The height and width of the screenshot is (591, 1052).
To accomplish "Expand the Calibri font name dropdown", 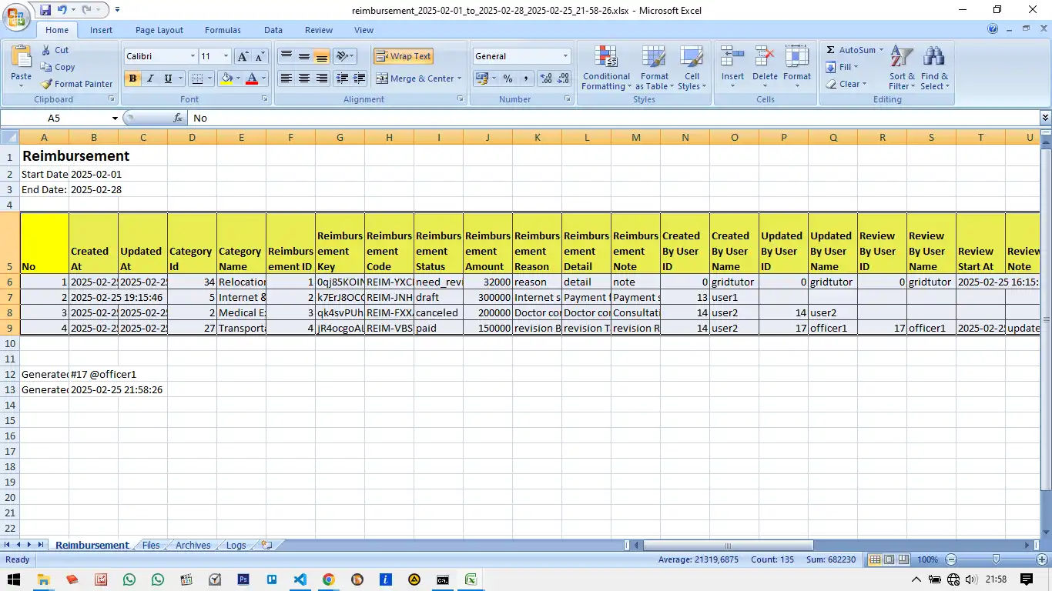I will pos(193,56).
